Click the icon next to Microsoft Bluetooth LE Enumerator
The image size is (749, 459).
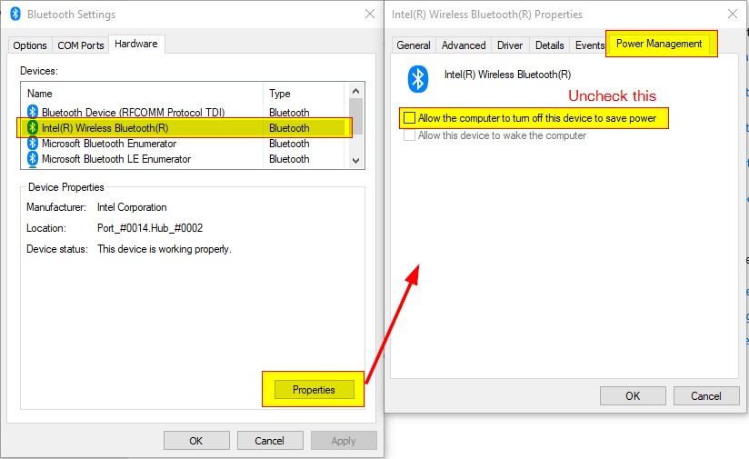point(33,158)
